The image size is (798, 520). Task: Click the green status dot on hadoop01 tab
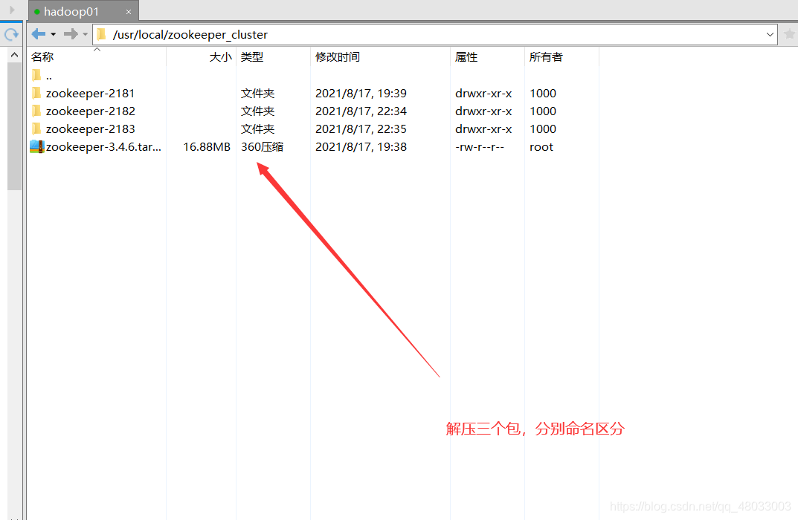pyautogui.click(x=36, y=12)
